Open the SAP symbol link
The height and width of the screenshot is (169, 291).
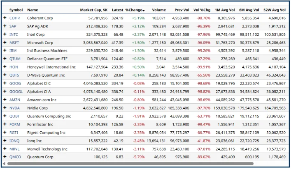click(x=13, y=26)
